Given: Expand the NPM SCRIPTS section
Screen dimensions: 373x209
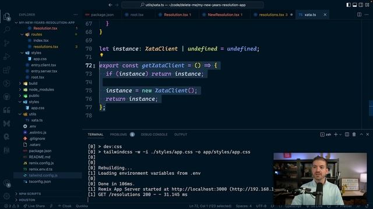Looking at the screenshot, I should [30, 193].
